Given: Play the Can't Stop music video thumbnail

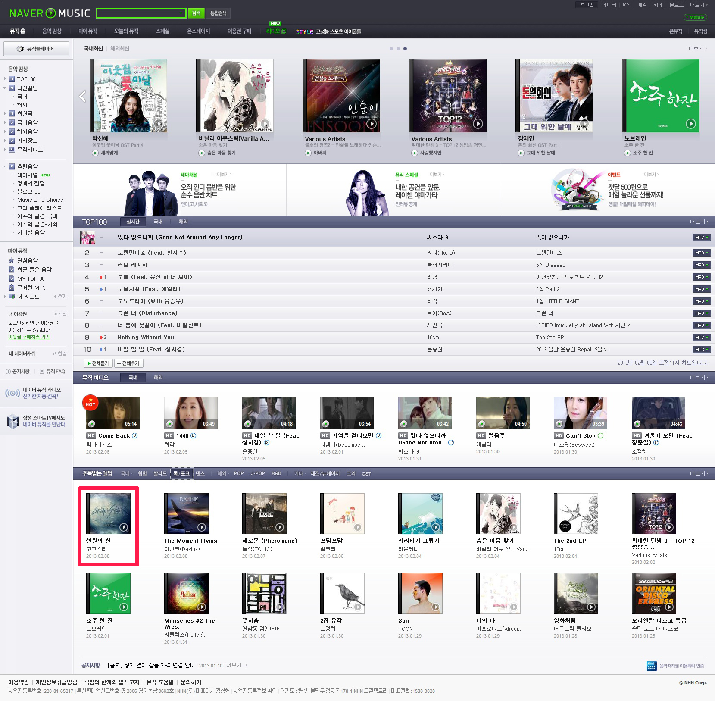Looking at the screenshot, I should click(x=581, y=412).
